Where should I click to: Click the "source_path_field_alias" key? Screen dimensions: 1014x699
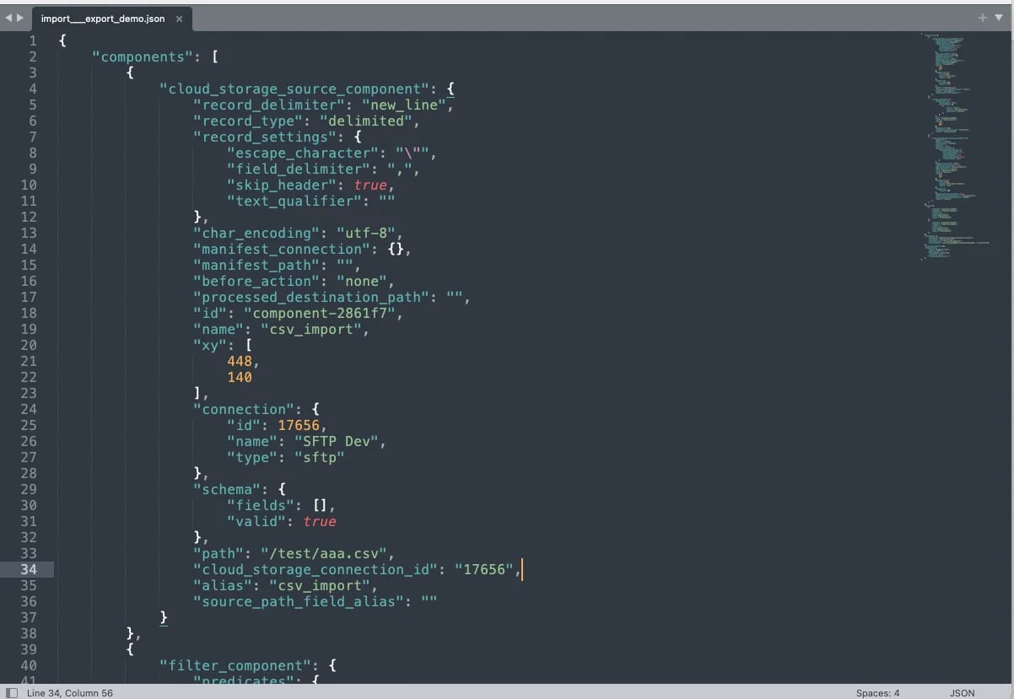pos(299,601)
